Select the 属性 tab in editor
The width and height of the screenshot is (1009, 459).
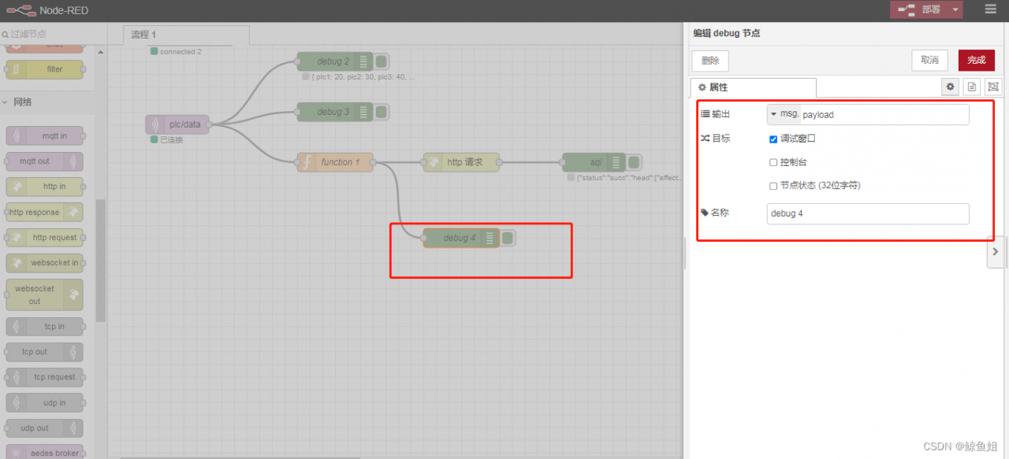[x=753, y=87]
